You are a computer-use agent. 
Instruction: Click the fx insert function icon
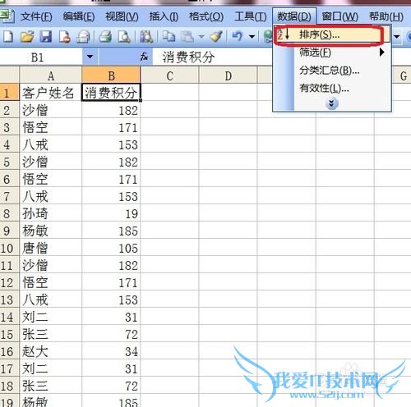pyautogui.click(x=144, y=57)
